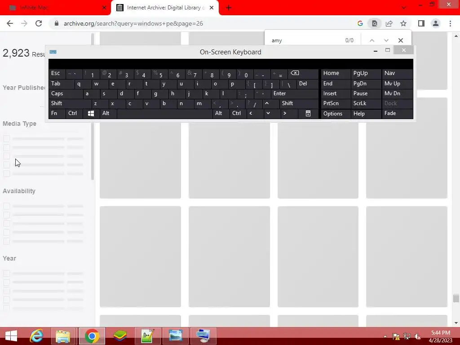The image size is (460, 345).
Task: Bookmark this page with the star
Action: (403, 23)
